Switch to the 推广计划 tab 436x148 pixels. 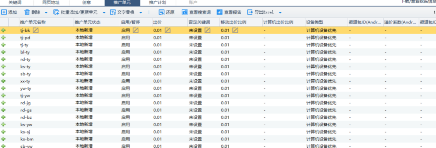click(x=157, y=2)
